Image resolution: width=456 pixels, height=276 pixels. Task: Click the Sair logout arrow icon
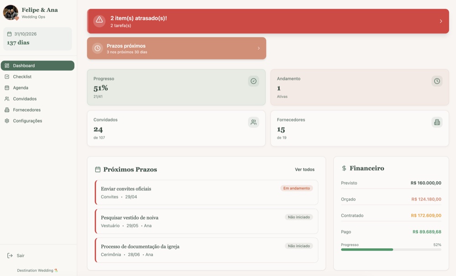point(10,256)
